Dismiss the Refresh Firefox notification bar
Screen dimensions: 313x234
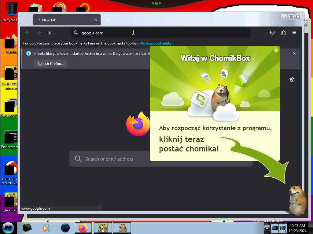294,53
